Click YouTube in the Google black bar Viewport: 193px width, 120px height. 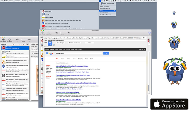(68, 49)
